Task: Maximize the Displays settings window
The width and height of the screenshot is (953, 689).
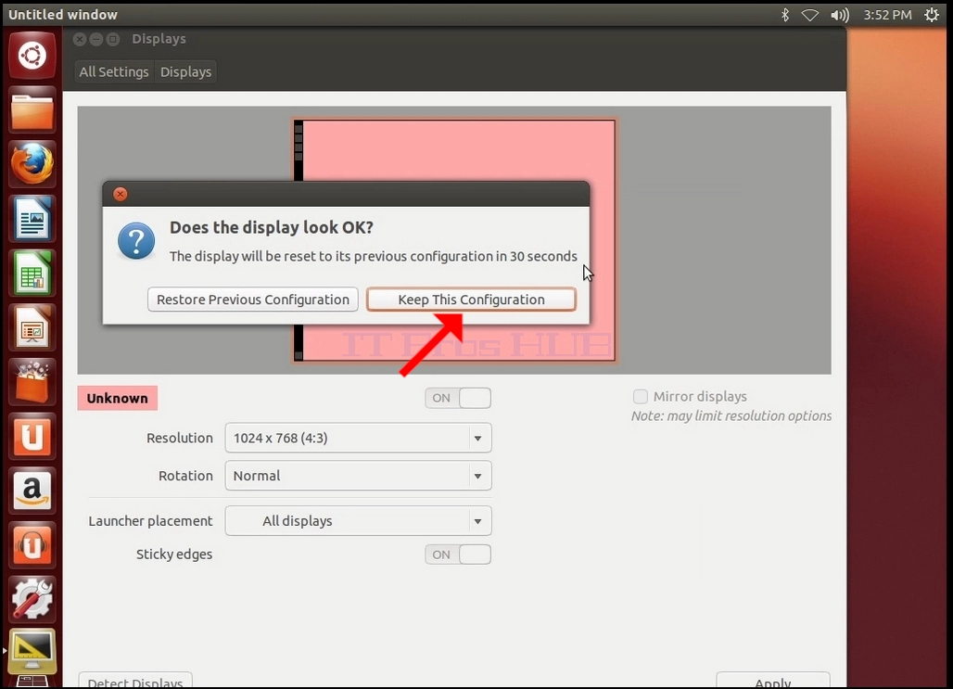Action: 113,39
